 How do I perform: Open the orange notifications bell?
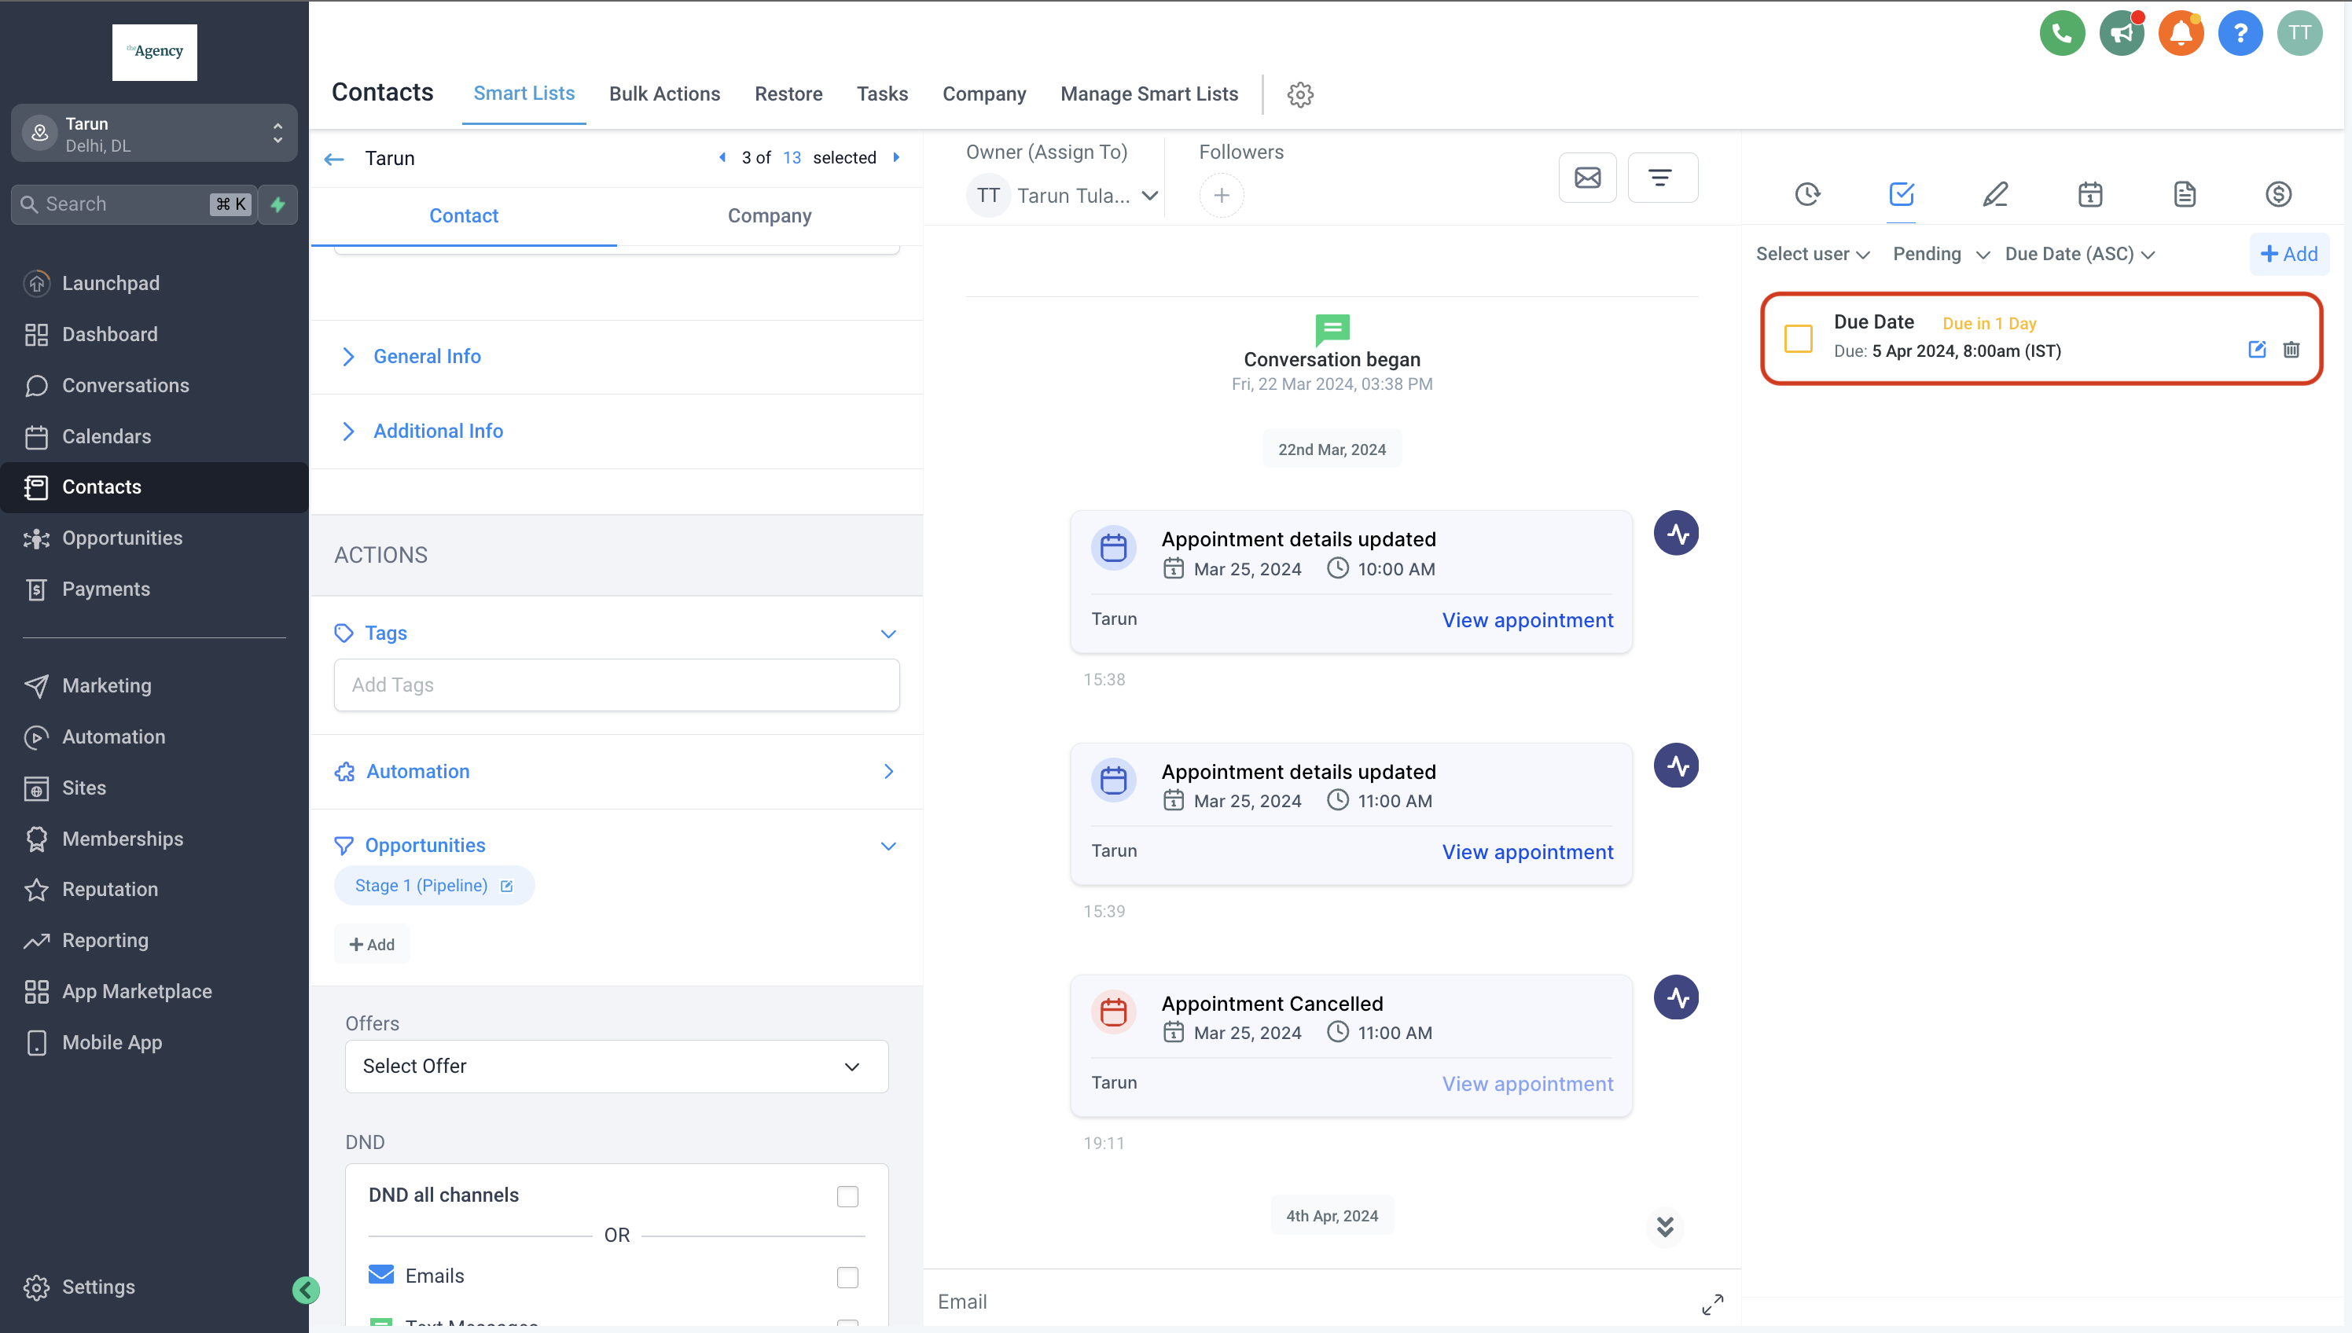click(x=2180, y=34)
